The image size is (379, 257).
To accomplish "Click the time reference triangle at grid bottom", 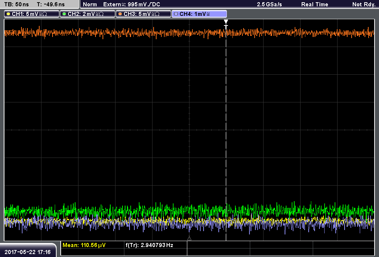I will tap(189, 239).
